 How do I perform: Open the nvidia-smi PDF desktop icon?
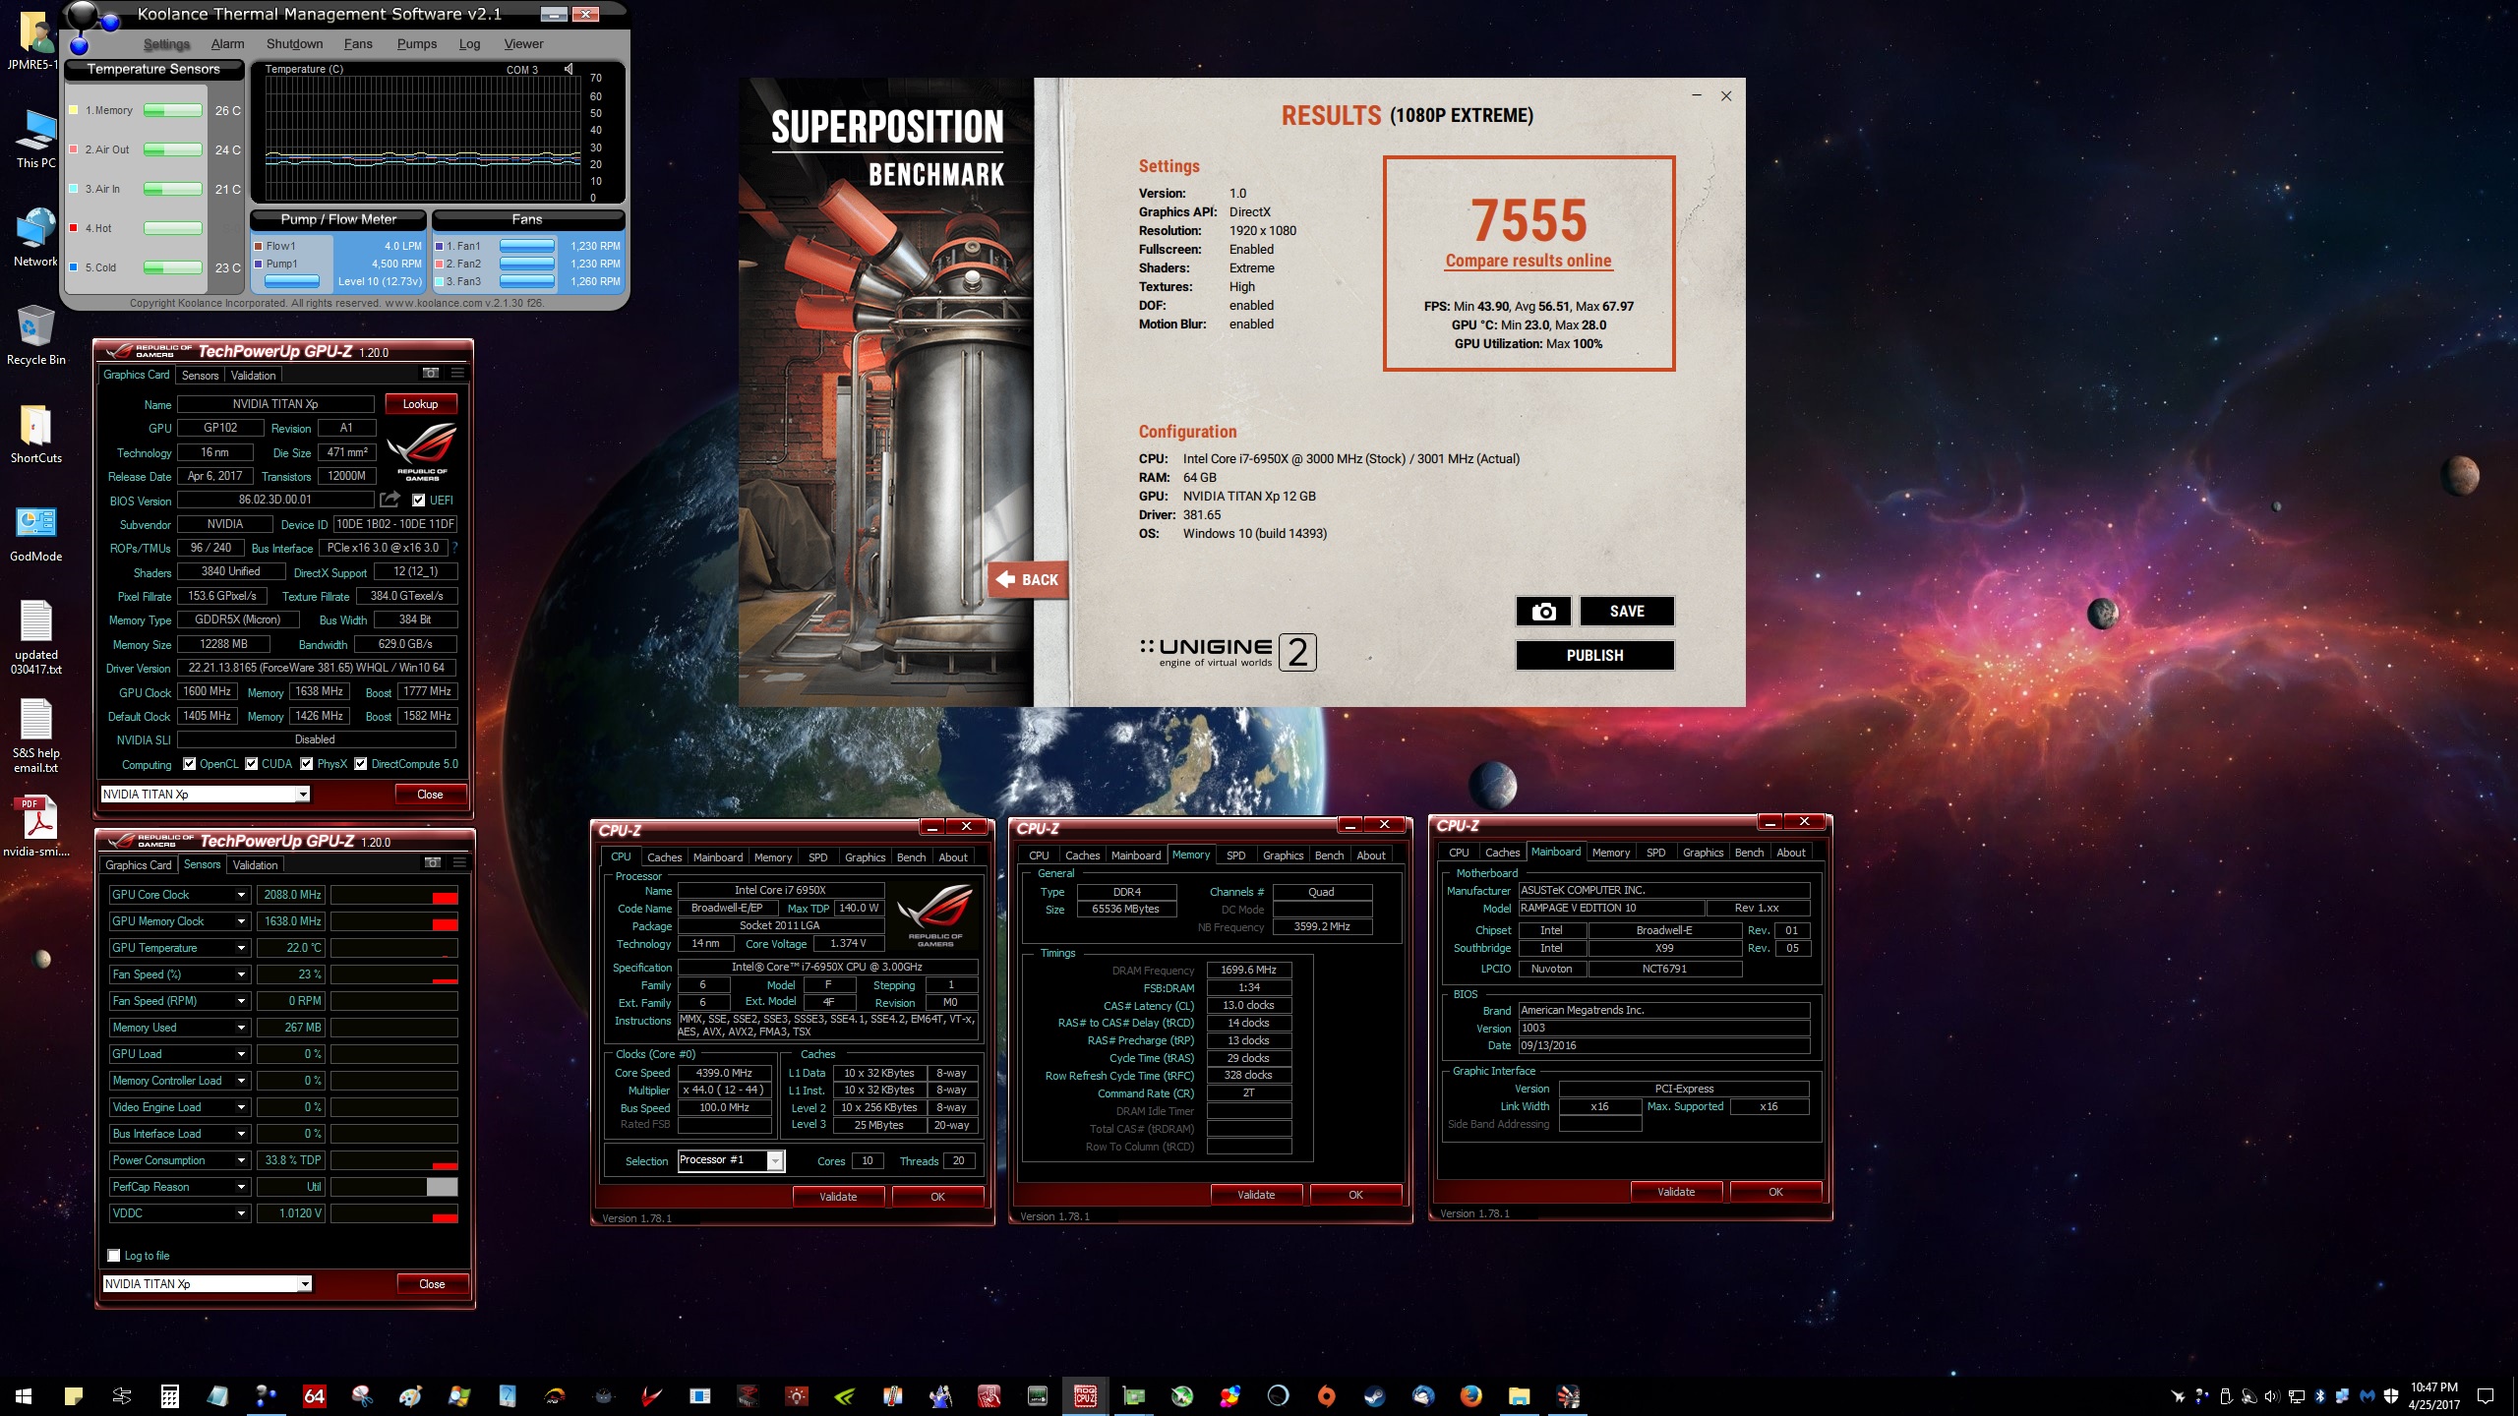(35, 827)
